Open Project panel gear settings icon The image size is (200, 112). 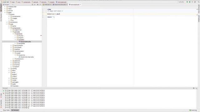37,5
